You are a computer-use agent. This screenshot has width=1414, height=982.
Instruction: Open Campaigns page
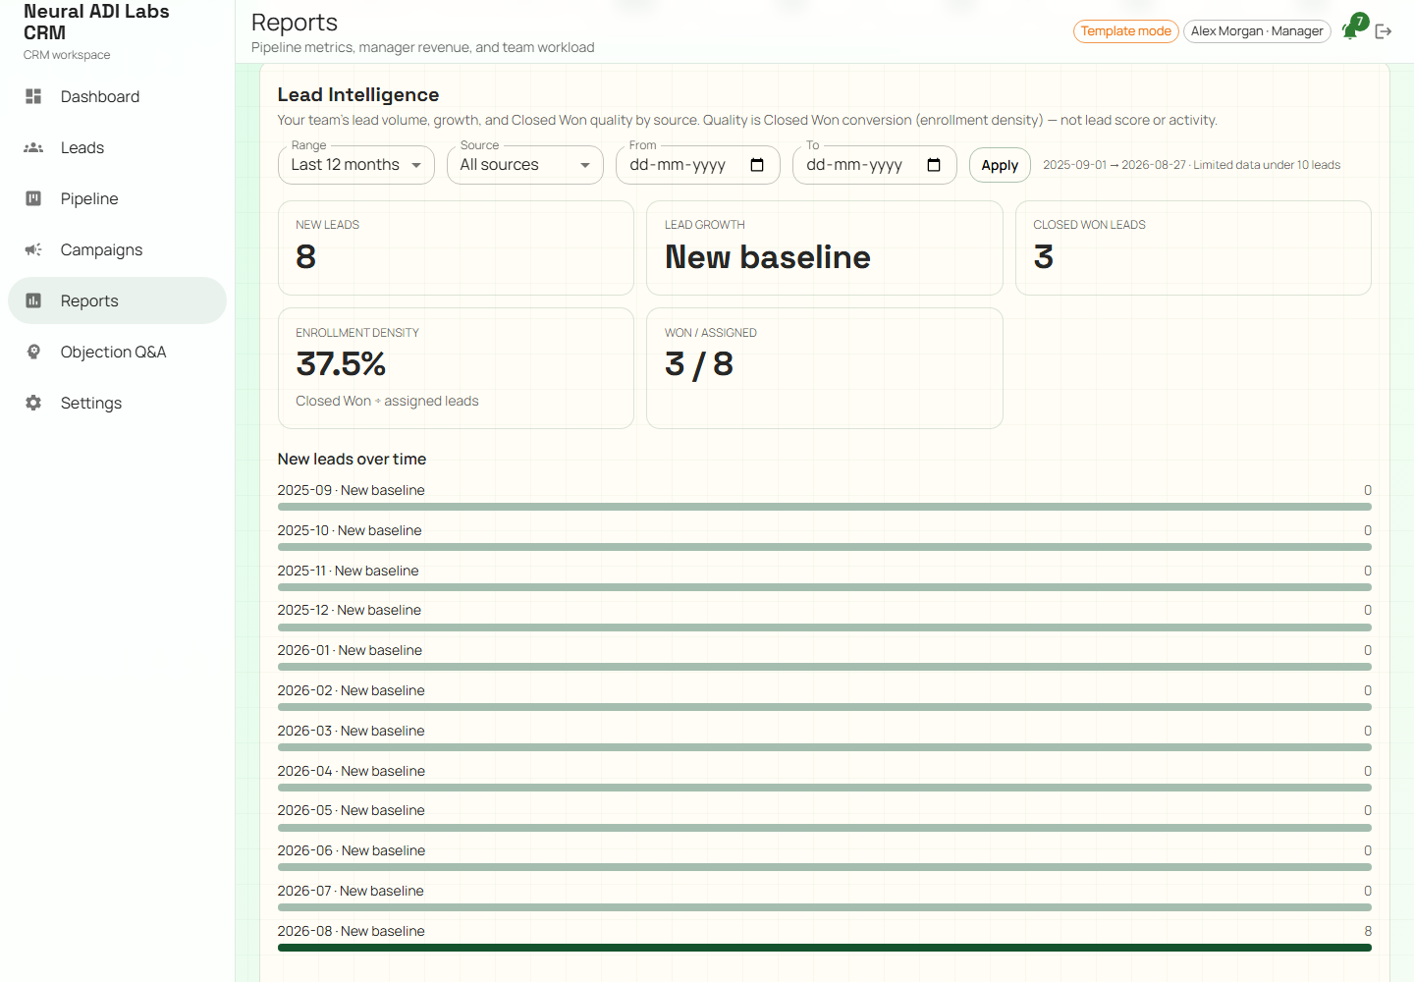coord(117,249)
